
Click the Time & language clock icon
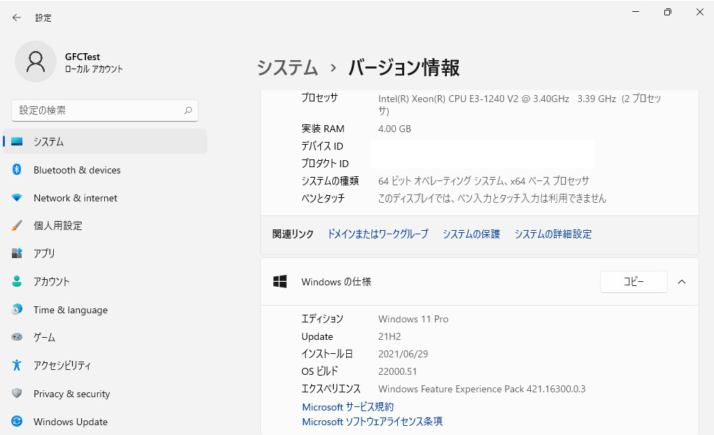17,309
